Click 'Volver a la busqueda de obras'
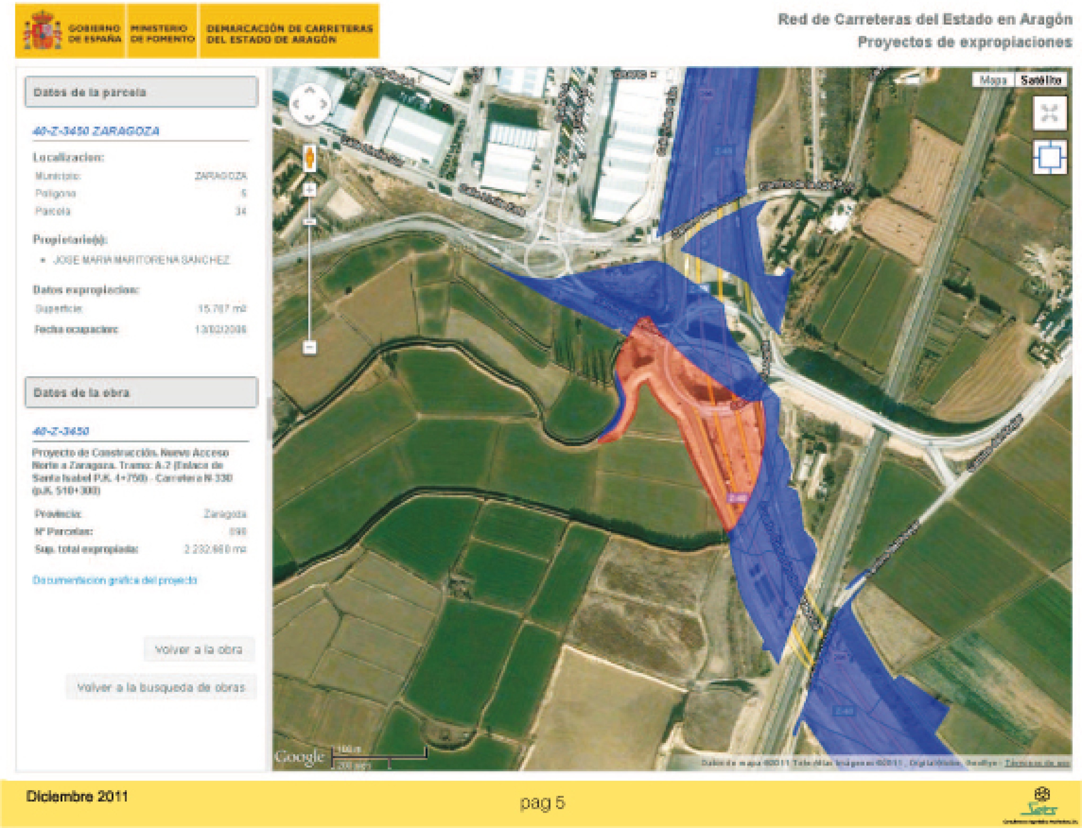This screenshot has width=1082, height=828. [x=161, y=687]
